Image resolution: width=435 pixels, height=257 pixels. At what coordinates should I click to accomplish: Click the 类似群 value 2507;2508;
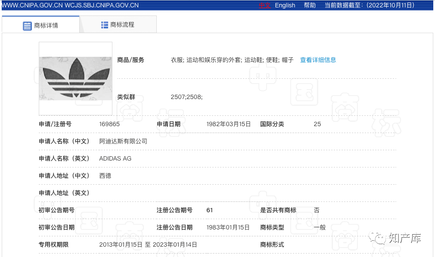(186, 97)
